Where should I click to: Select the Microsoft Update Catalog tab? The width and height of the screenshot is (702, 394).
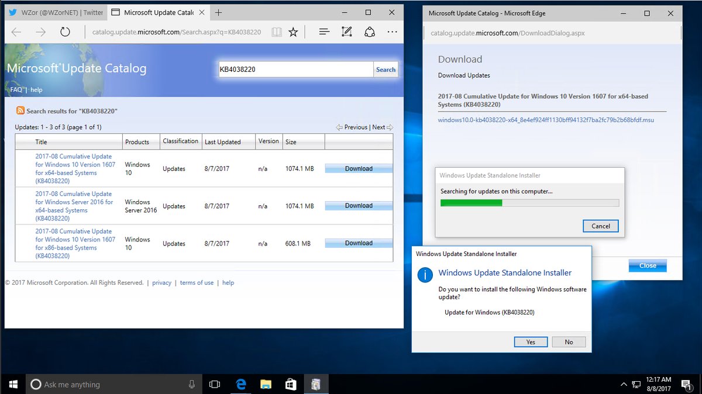[x=158, y=12]
